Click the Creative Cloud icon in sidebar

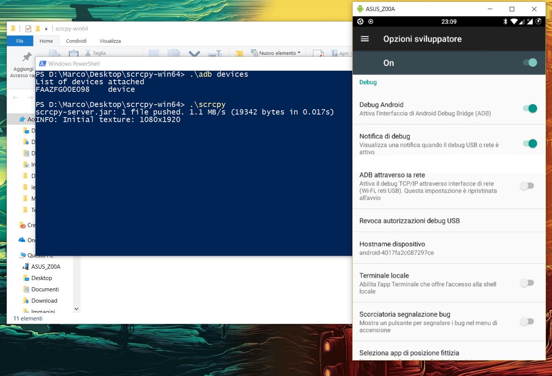pos(23,225)
